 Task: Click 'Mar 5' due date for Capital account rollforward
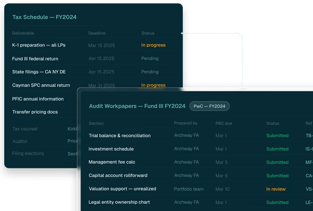click(221, 176)
